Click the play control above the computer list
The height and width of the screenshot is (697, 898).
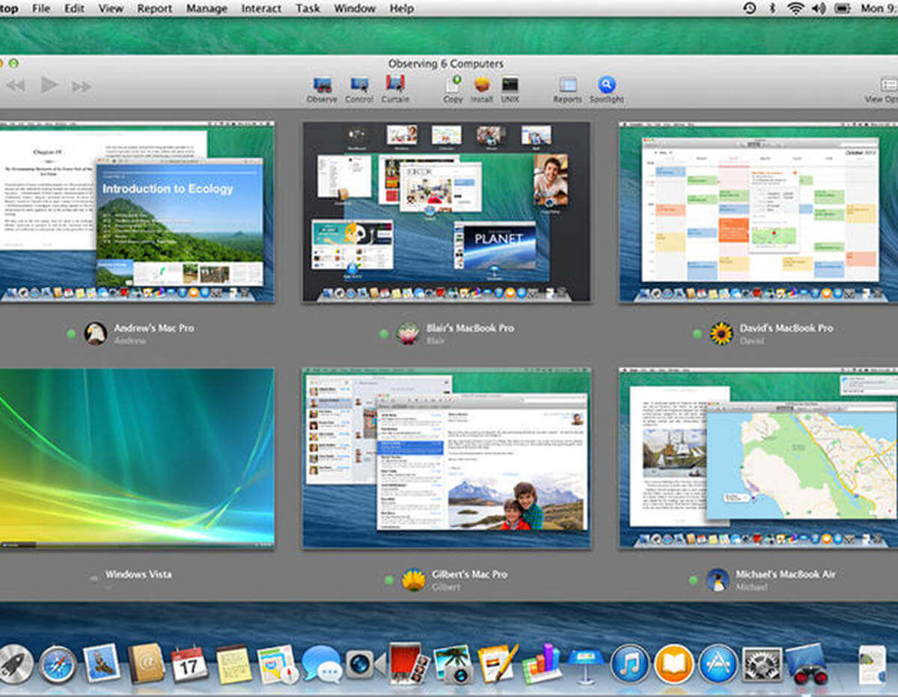click(x=48, y=85)
